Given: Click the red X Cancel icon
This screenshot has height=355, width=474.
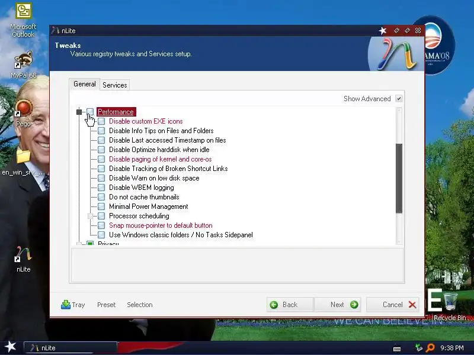Looking at the screenshot, I should pos(412,305).
